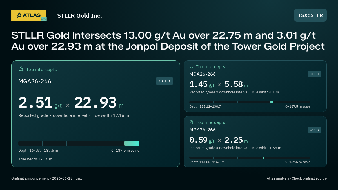Click the depth bar highlight at 164.57–187.5 m
Screen dimensions: 338x190
(132, 143)
